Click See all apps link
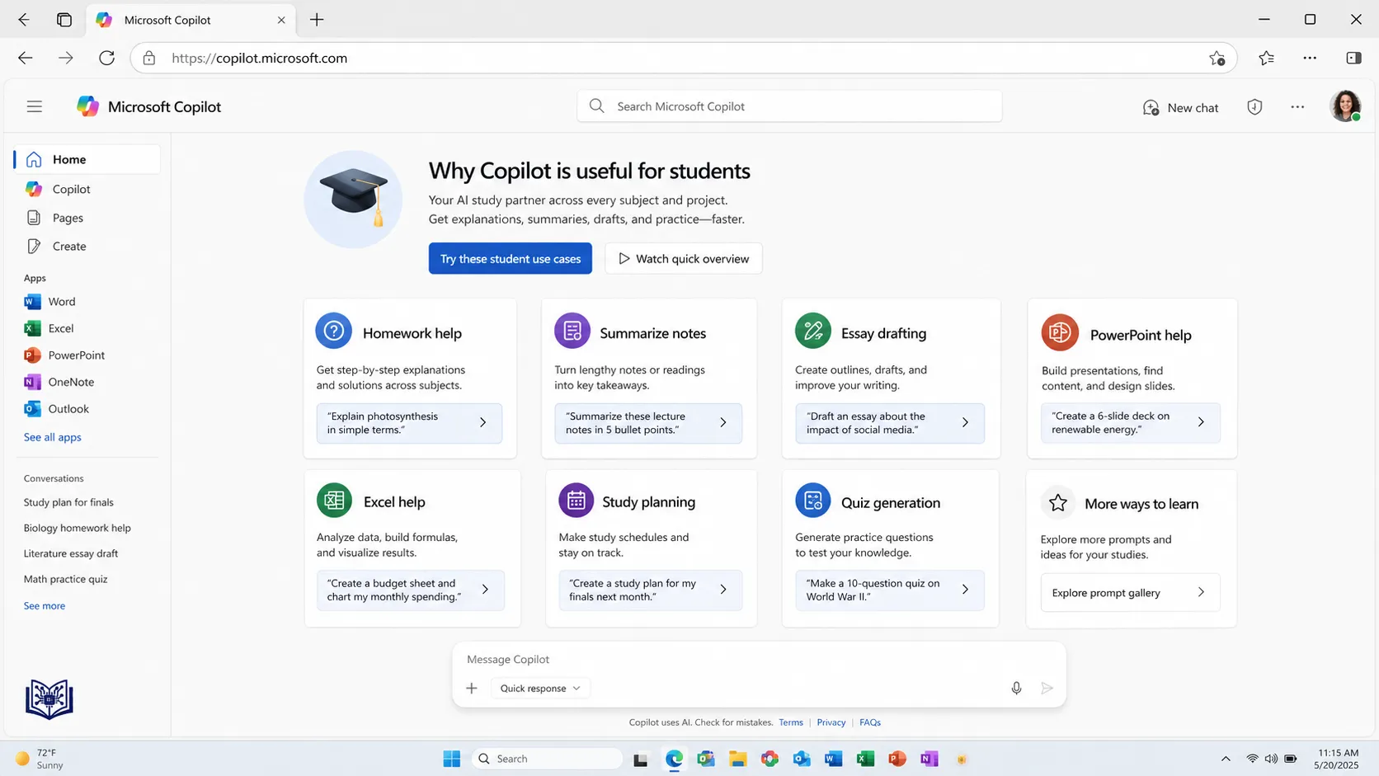This screenshot has width=1379, height=776. click(53, 437)
